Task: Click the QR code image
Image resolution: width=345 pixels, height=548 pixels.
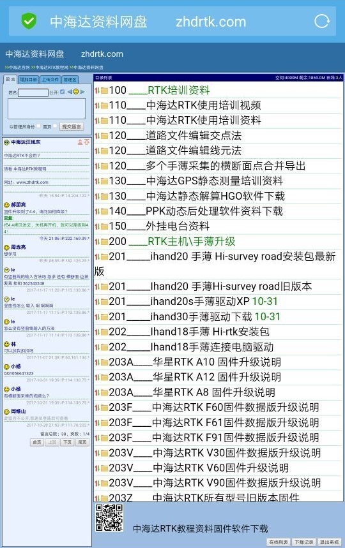Action: [109, 518]
